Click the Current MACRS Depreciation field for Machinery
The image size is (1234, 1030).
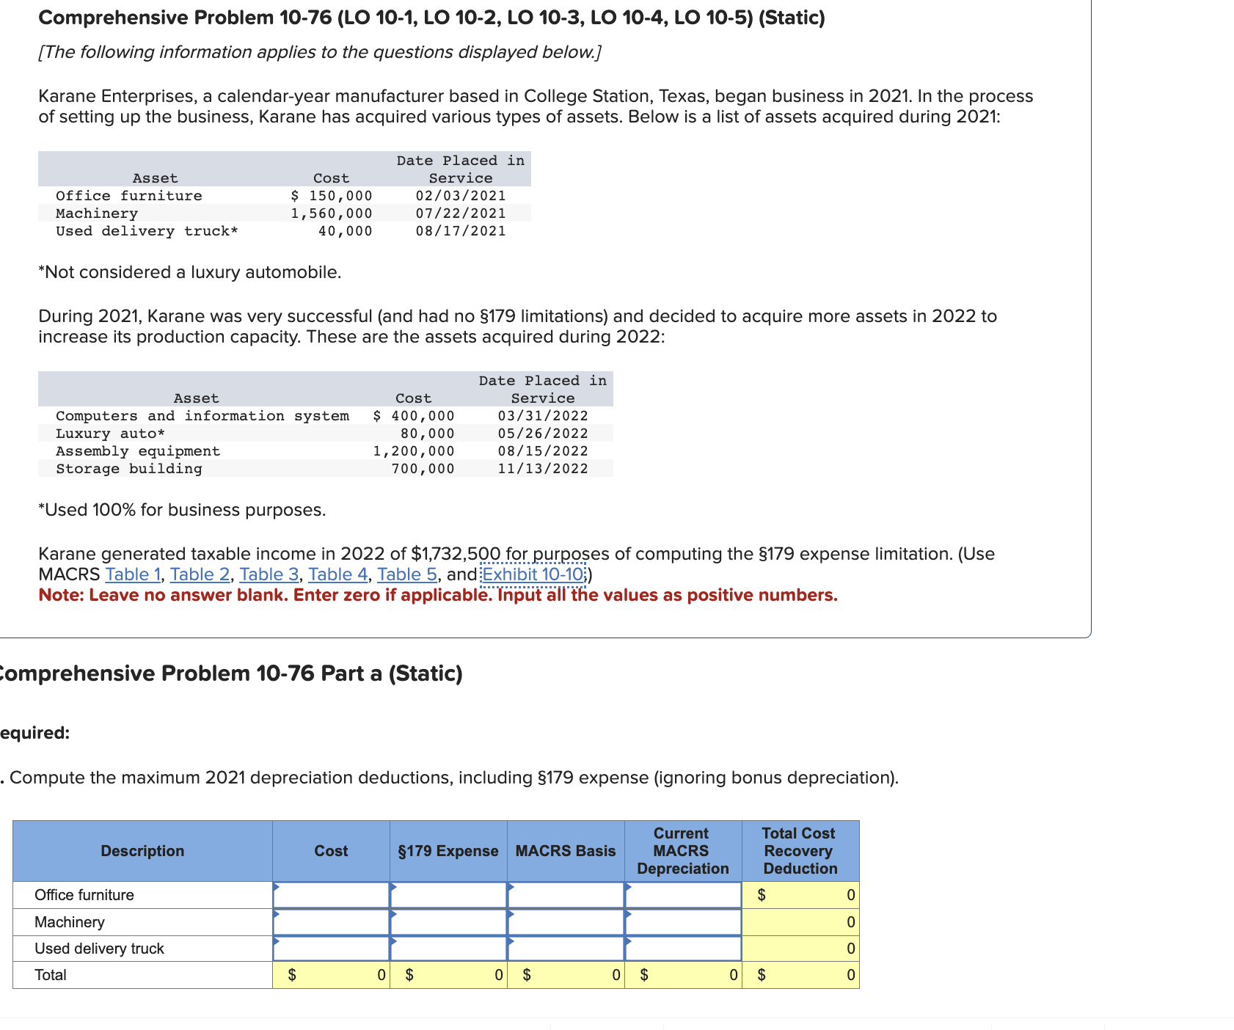tap(682, 921)
